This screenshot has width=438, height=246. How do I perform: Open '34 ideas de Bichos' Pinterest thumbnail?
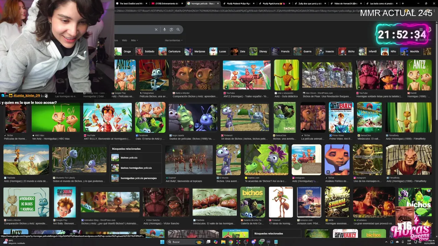point(245,117)
